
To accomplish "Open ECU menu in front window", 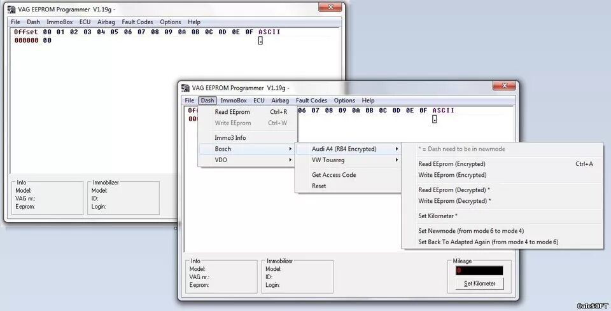I will 259,100.
